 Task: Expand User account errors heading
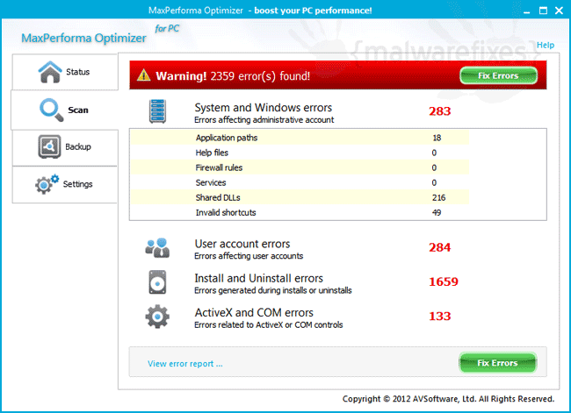click(242, 244)
